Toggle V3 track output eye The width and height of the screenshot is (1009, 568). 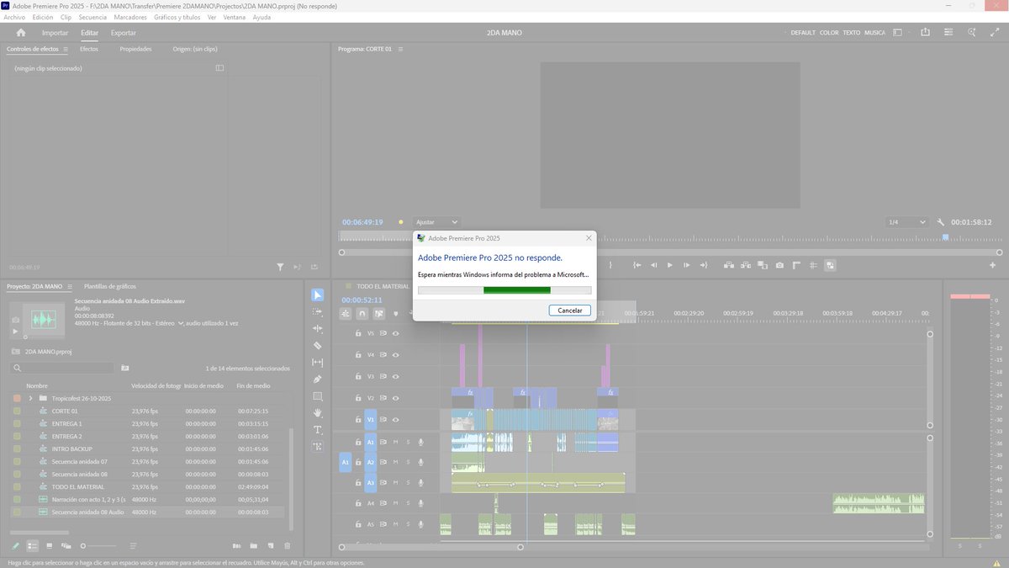click(395, 377)
